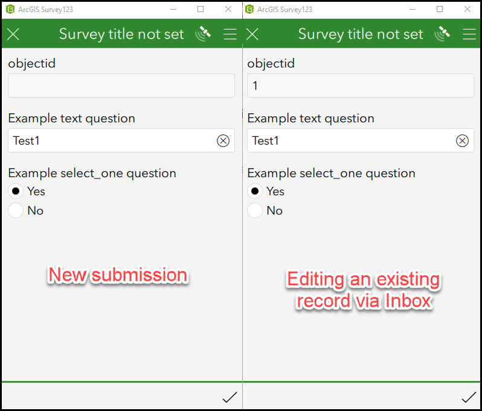Select No radio button in right form

point(255,210)
